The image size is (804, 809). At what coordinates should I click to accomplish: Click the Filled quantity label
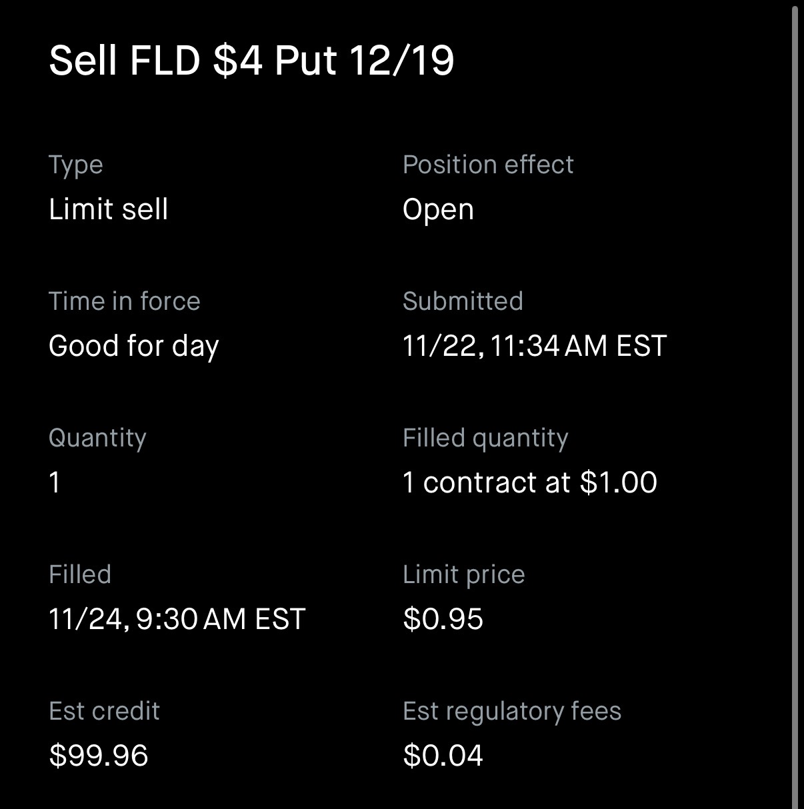click(485, 438)
